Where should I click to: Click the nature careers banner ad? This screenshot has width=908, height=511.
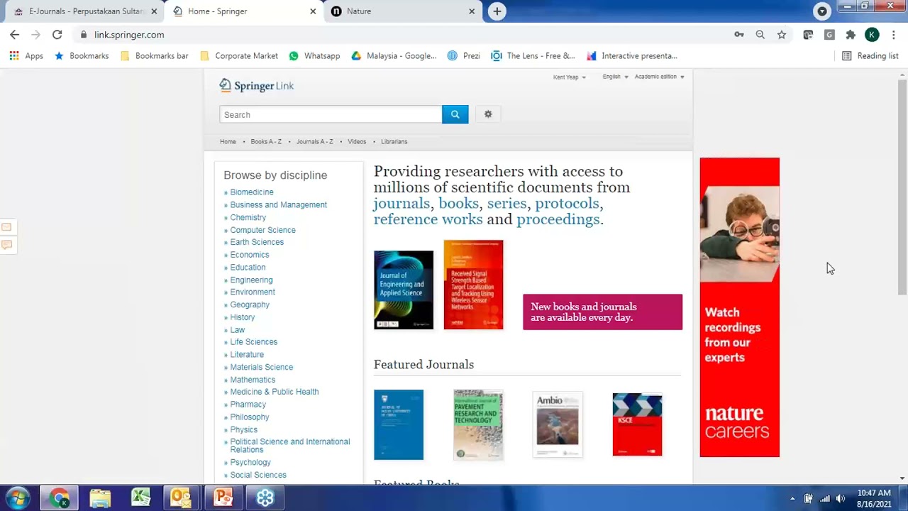[739, 307]
